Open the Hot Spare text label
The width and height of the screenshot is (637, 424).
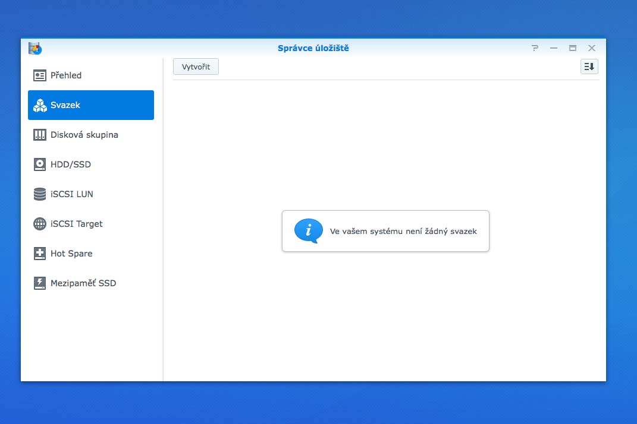[x=71, y=254]
